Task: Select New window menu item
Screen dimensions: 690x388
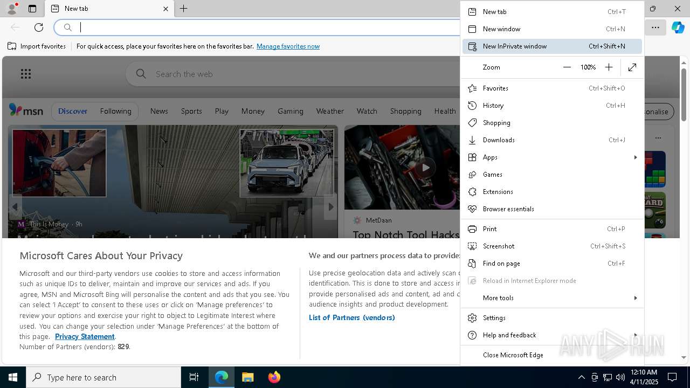Action: pyautogui.click(x=552, y=29)
